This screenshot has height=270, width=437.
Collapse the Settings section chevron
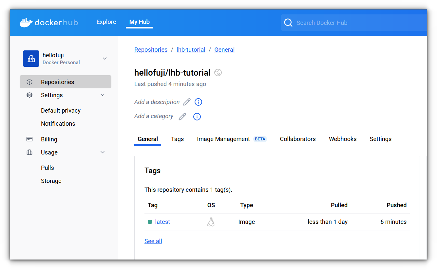point(103,95)
